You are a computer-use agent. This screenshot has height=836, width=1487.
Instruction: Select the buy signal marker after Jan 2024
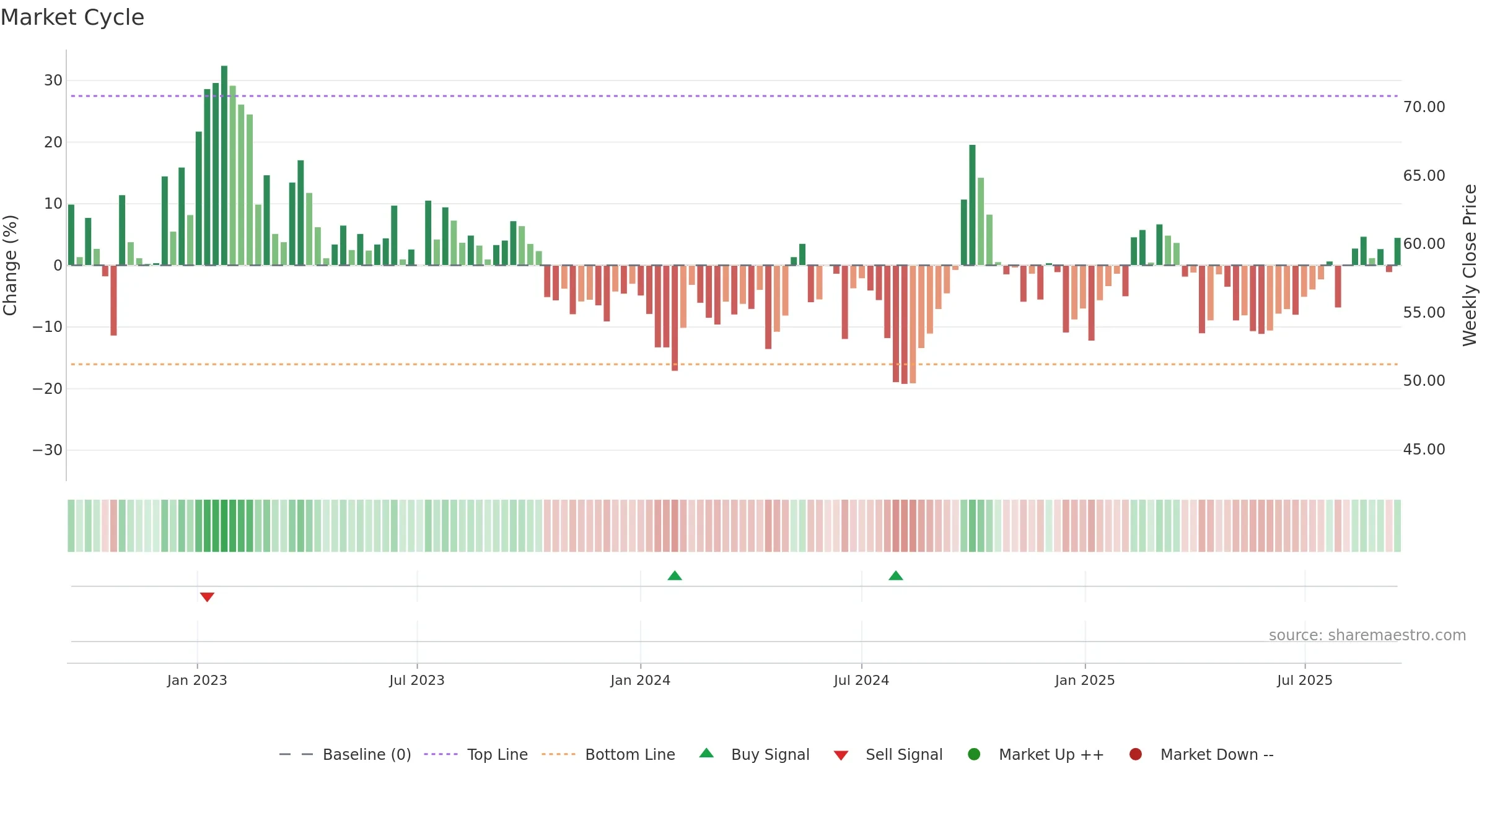[x=675, y=575]
